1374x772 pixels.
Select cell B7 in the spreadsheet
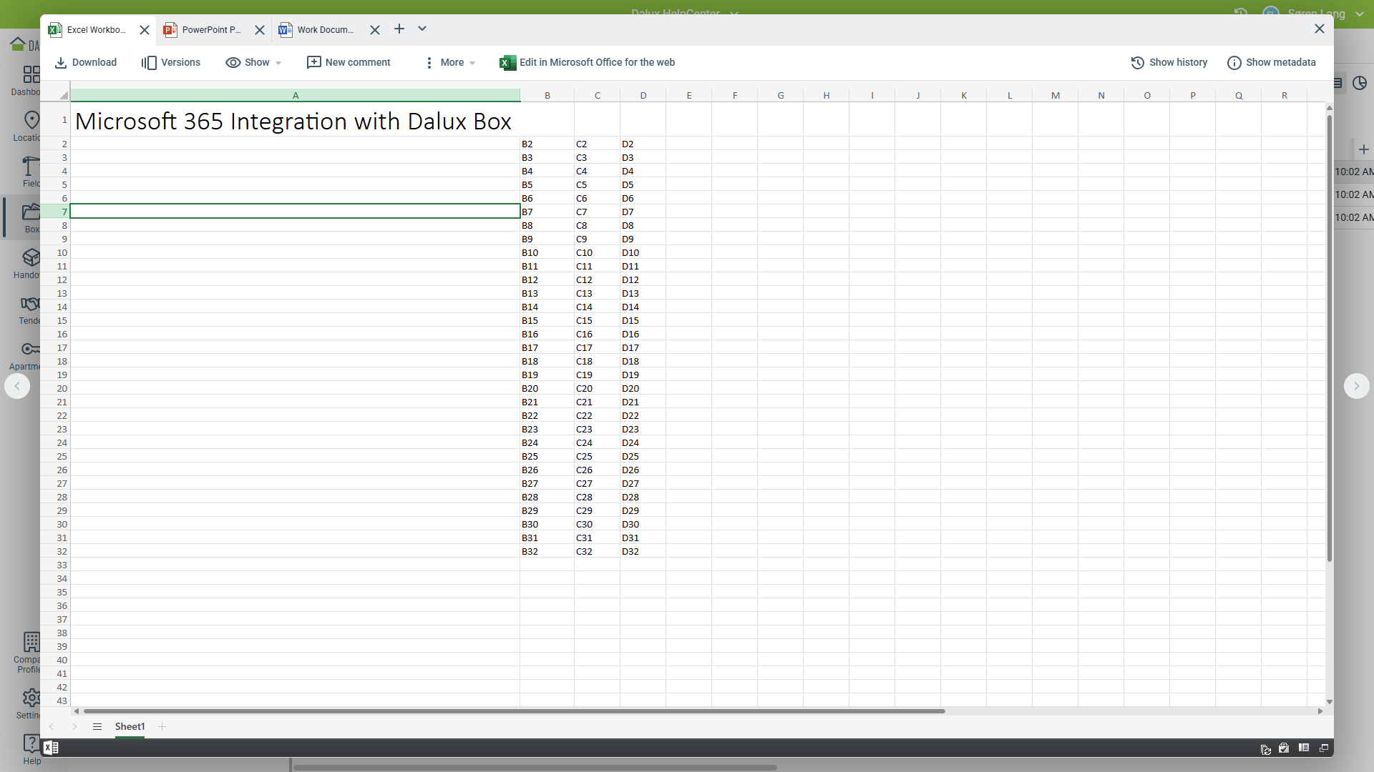point(547,212)
